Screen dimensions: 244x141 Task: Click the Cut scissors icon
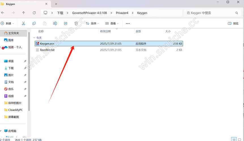[24, 23]
